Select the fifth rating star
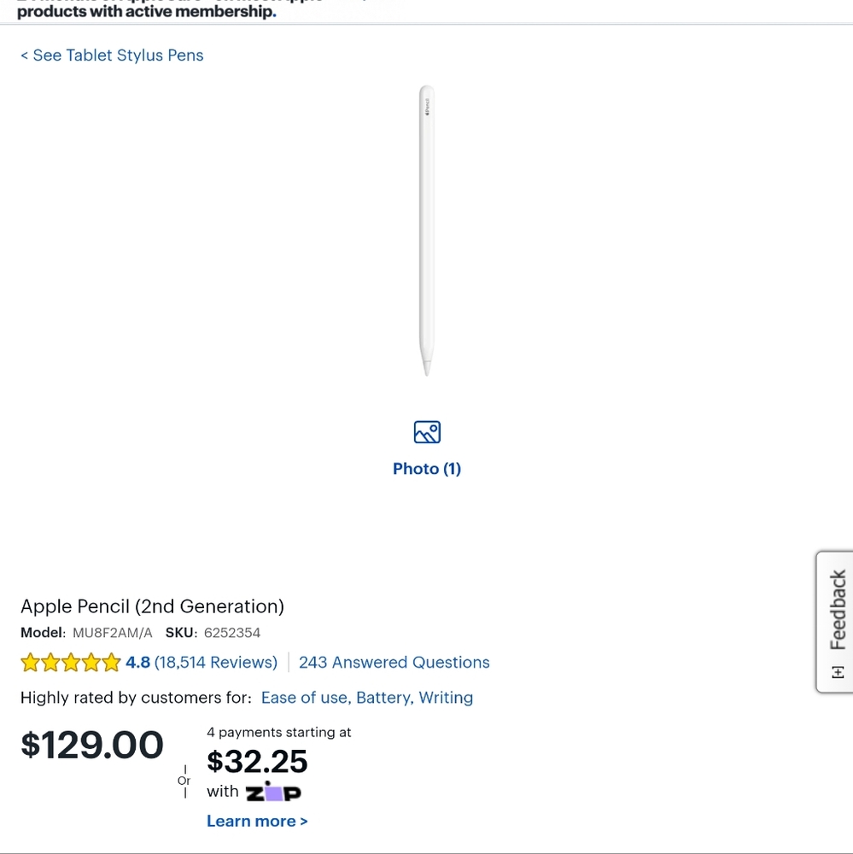Viewport: 853px width, 854px height. (111, 662)
